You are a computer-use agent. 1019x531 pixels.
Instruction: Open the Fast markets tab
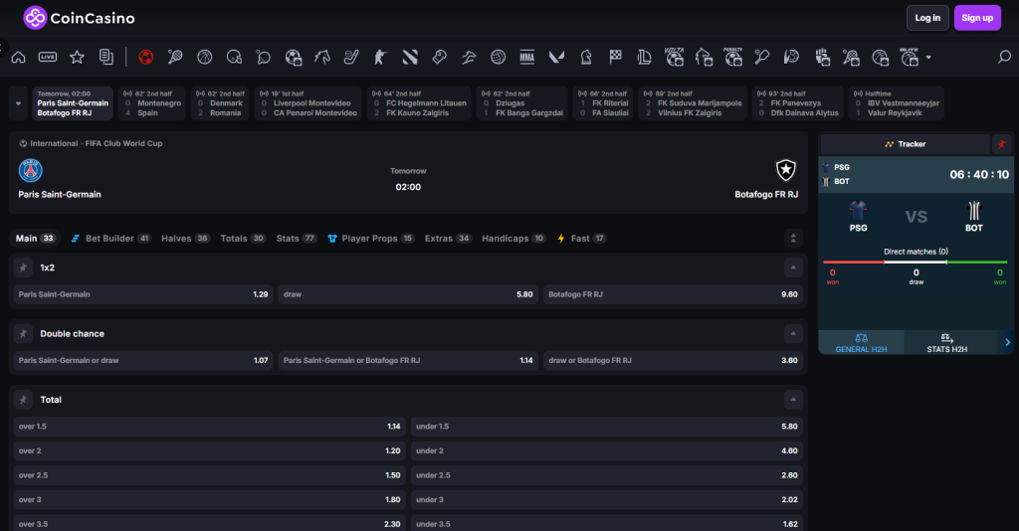pyautogui.click(x=581, y=239)
